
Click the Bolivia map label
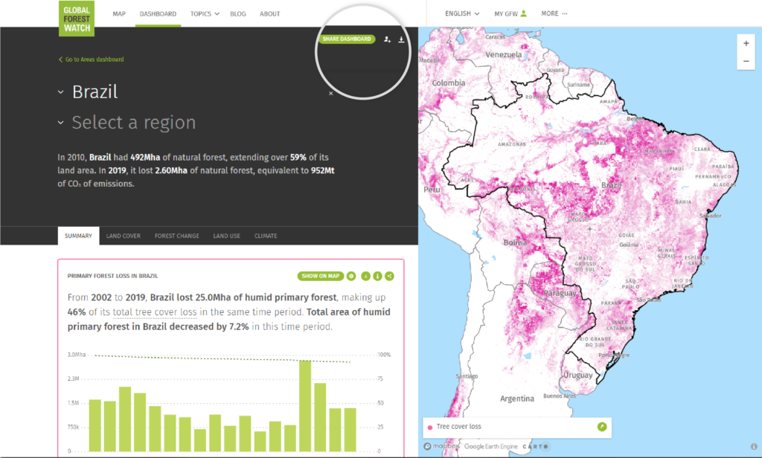515,242
